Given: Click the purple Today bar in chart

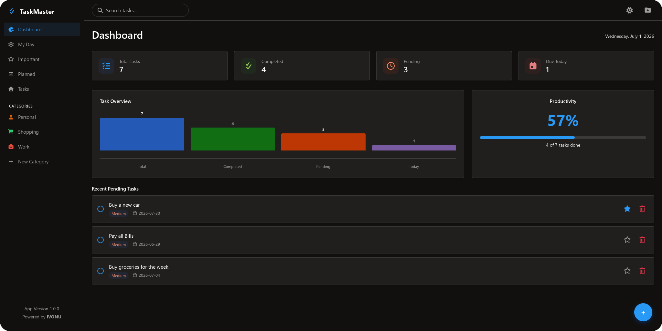Looking at the screenshot, I should pos(414,148).
